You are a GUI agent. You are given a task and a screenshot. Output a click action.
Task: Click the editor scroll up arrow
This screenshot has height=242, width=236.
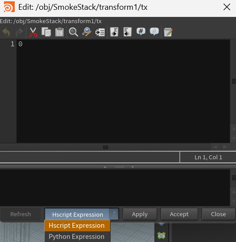(234, 129)
